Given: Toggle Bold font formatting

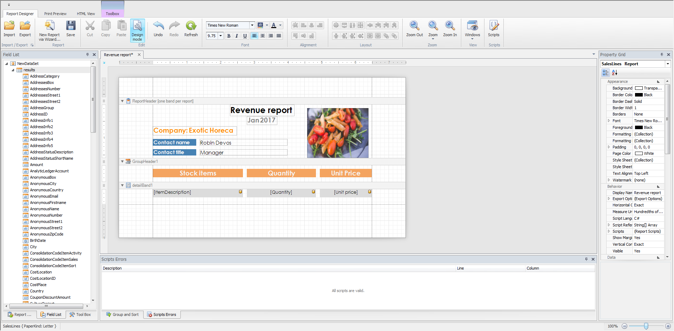Looking at the screenshot, I should (x=229, y=36).
